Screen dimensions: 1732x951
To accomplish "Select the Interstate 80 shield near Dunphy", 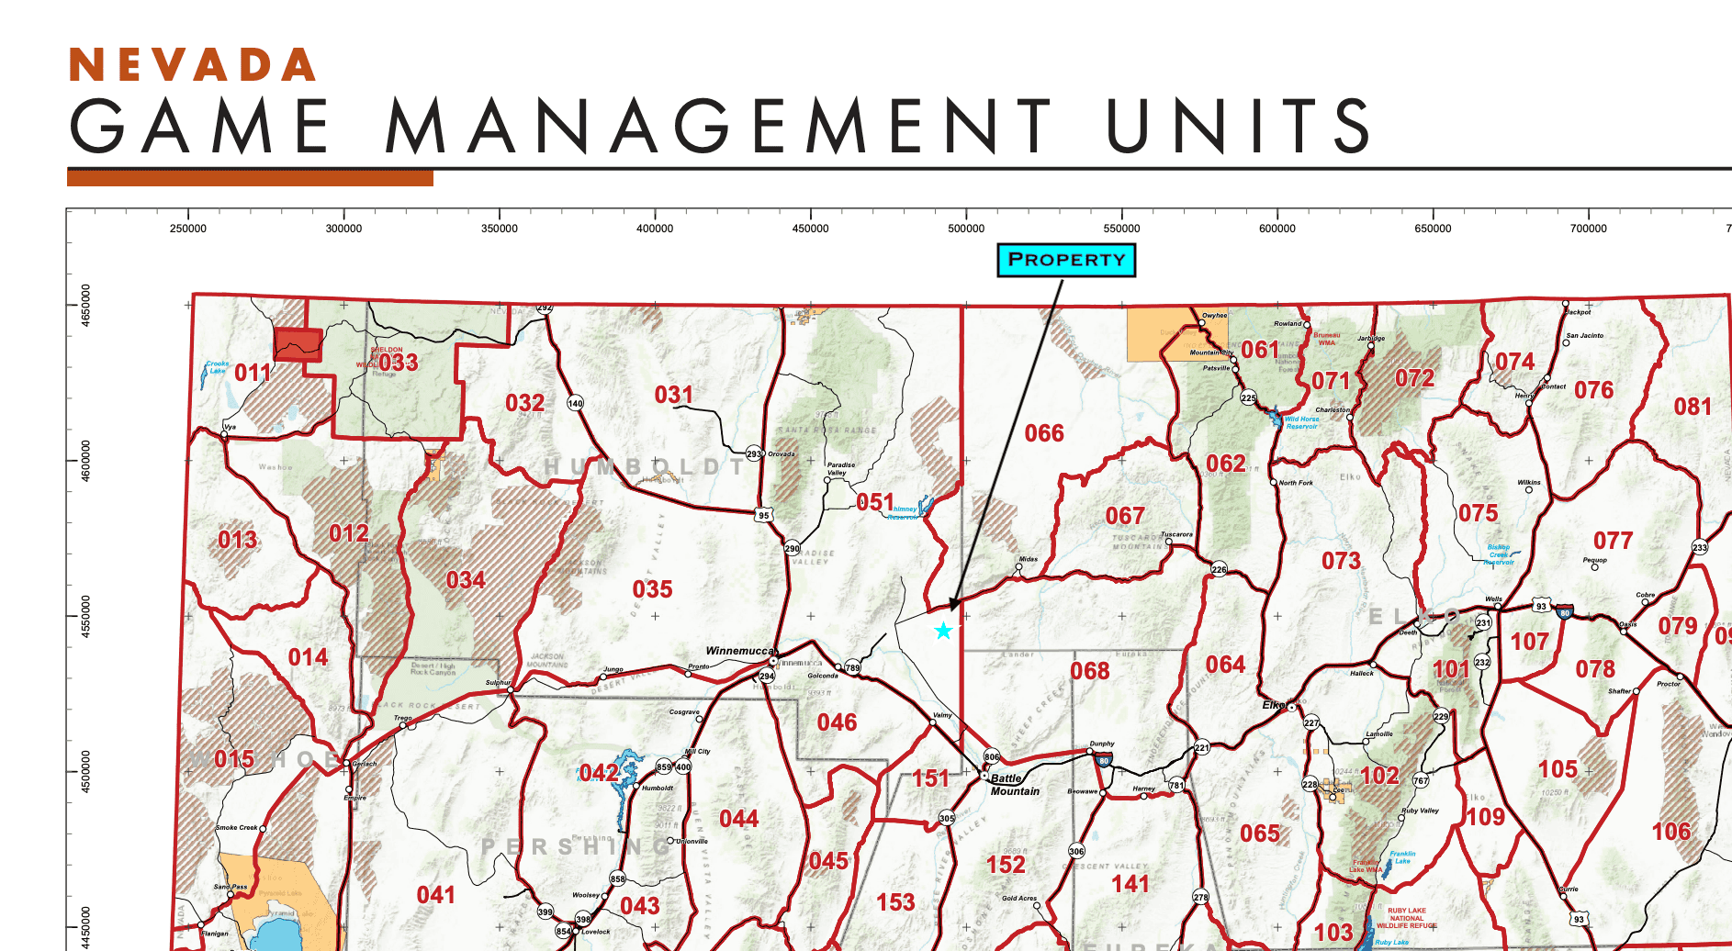I will (x=1104, y=760).
